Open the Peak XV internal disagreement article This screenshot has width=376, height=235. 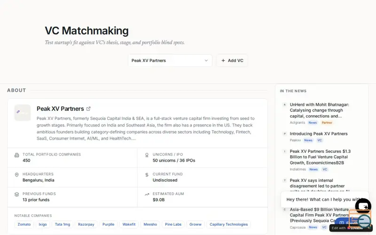pyautogui.click(x=317, y=183)
